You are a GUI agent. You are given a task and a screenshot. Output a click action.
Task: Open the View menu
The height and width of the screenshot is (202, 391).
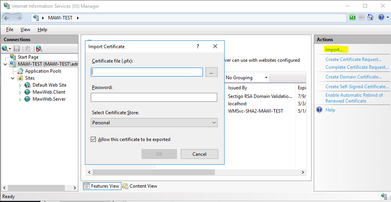click(x=25, y=30)
